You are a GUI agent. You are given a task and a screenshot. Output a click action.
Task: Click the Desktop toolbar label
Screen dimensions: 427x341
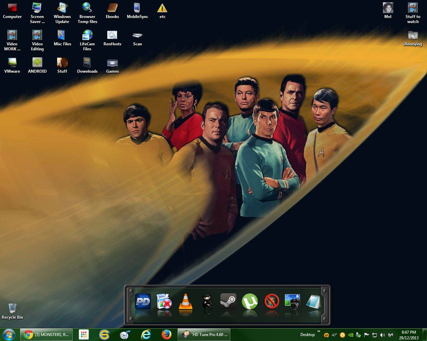(x=307, y=335)
